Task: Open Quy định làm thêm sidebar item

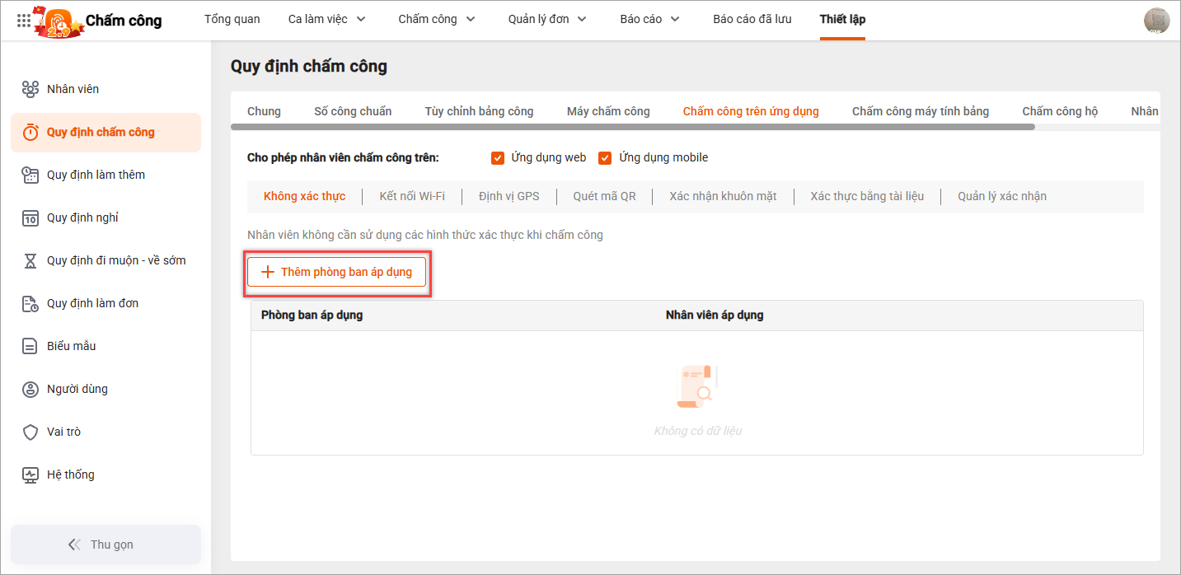Action: 105,175
